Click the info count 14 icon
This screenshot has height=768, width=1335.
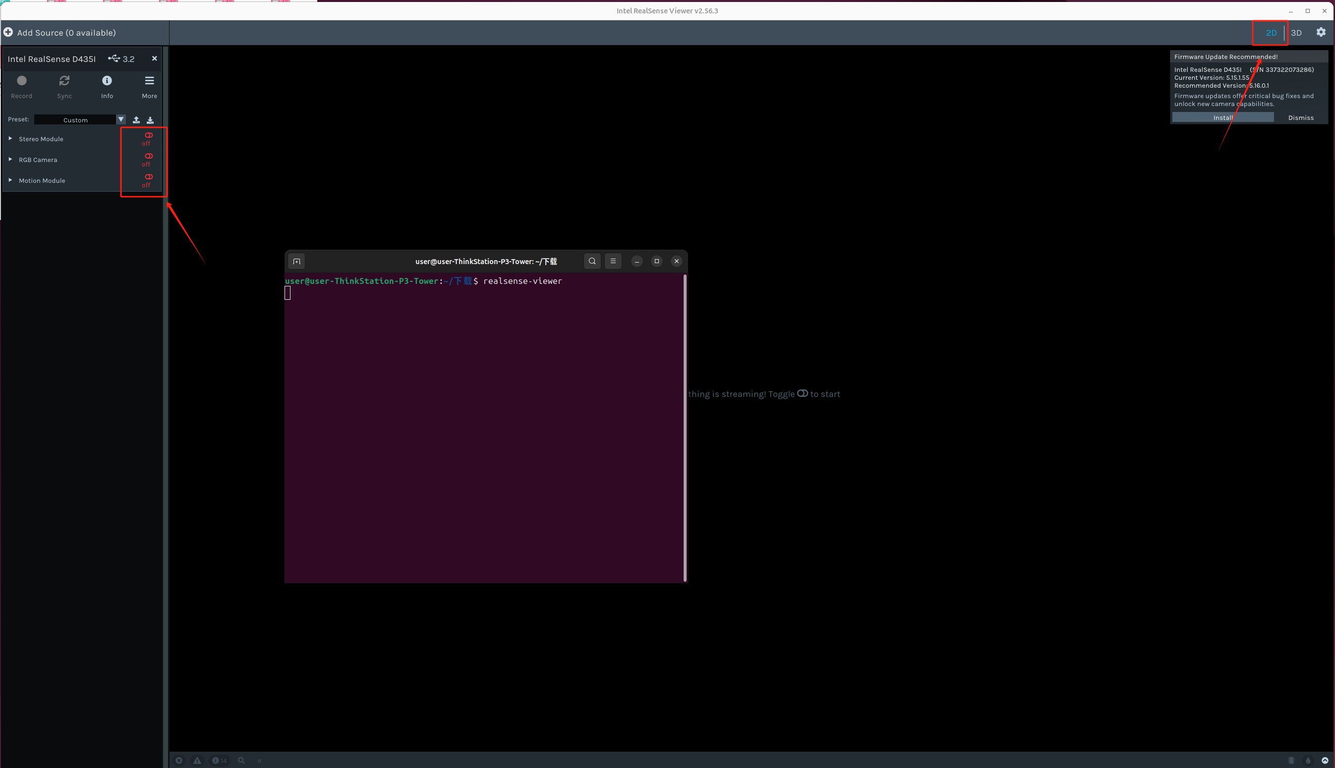coord(219,760)
